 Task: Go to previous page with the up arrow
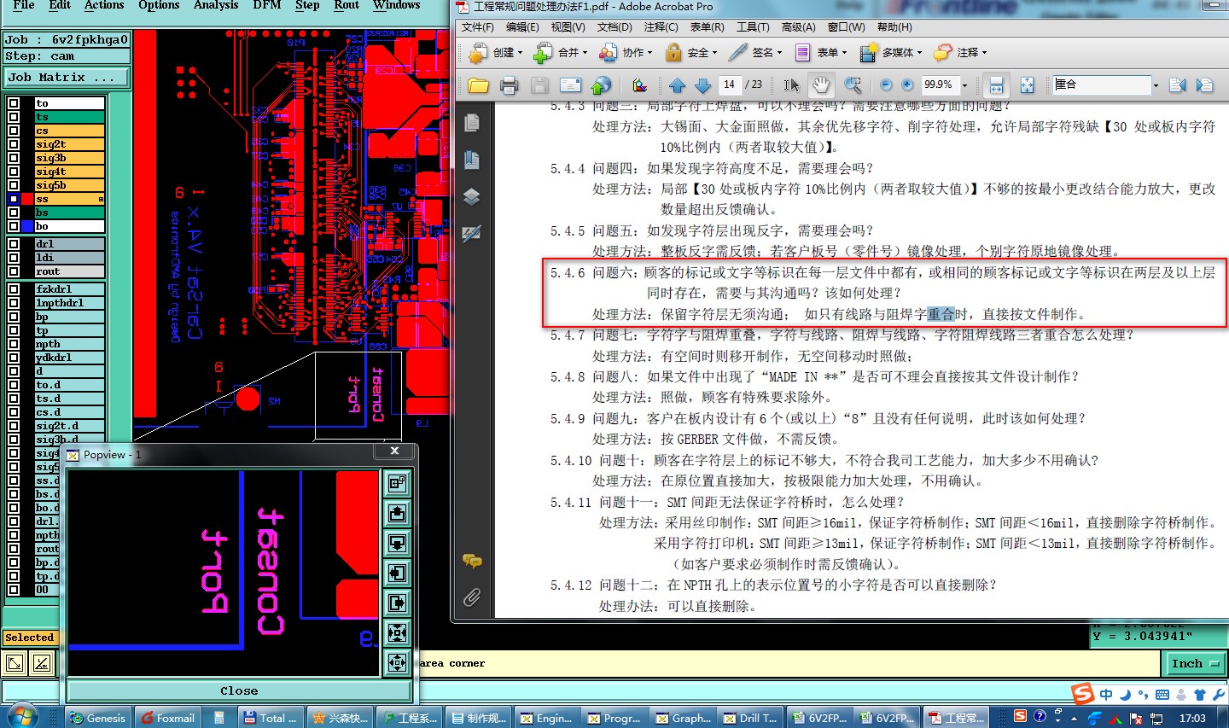[x=677, y=85]
